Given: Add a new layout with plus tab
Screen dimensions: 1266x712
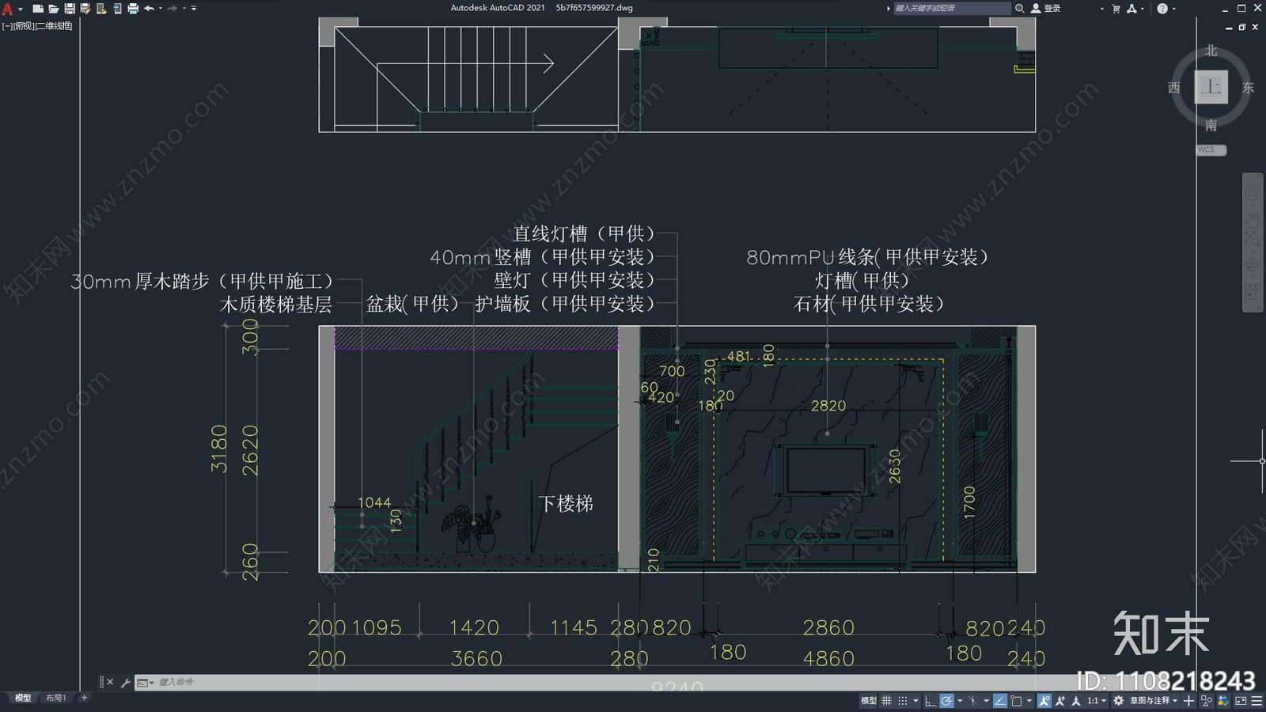Looking at the screenshot, I should 84,698.
